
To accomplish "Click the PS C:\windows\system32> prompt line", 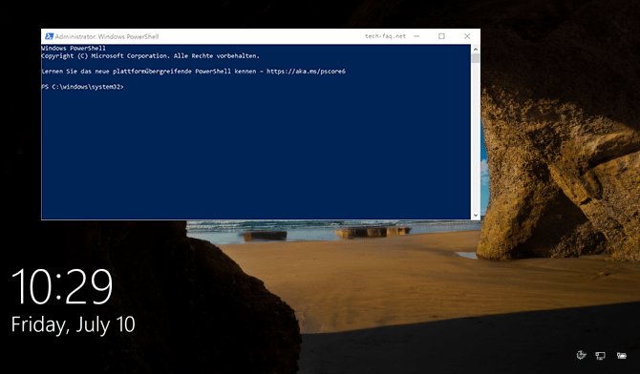I will coord(82,87).
